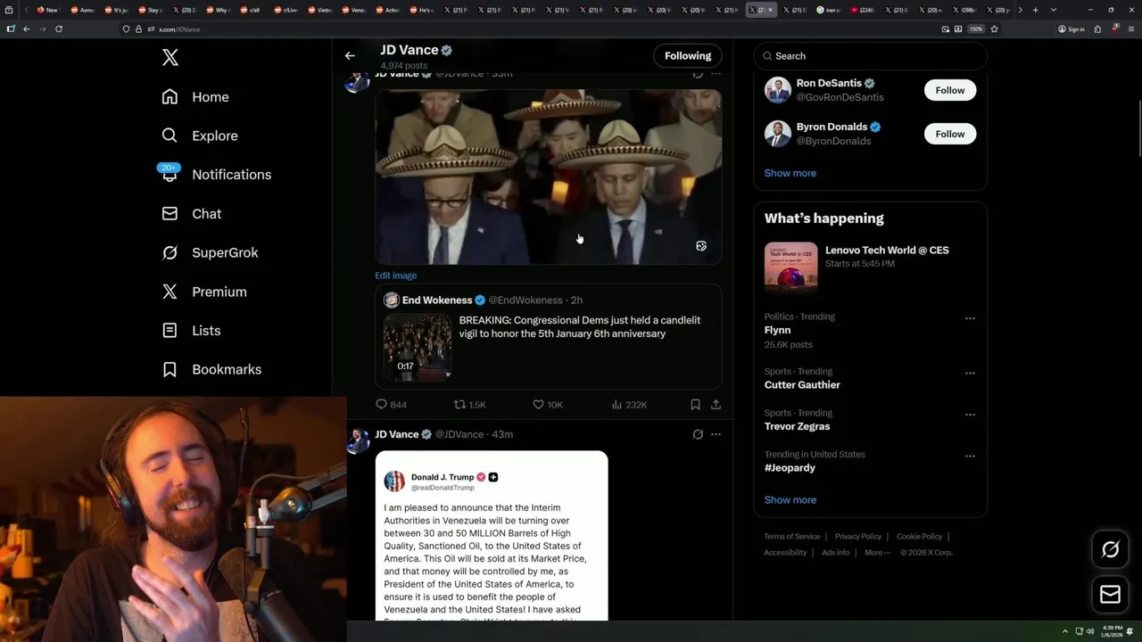
Task: Click the taskbar clock
Action: pyautogui.click(x=1113, y=631)
